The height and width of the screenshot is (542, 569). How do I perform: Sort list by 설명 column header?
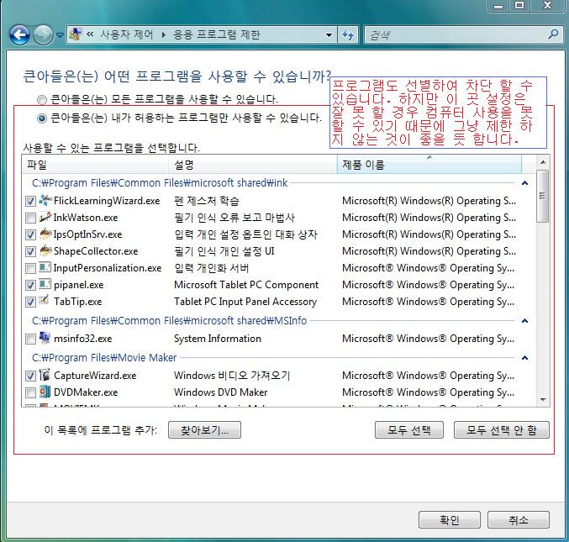pyautogui.click(x=253, y=165)
